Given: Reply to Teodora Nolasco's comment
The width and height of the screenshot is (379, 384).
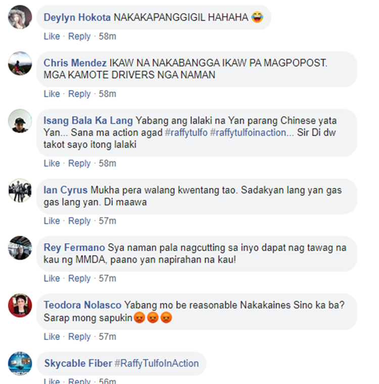Looking at the screenshot, I should click(79, 336).
